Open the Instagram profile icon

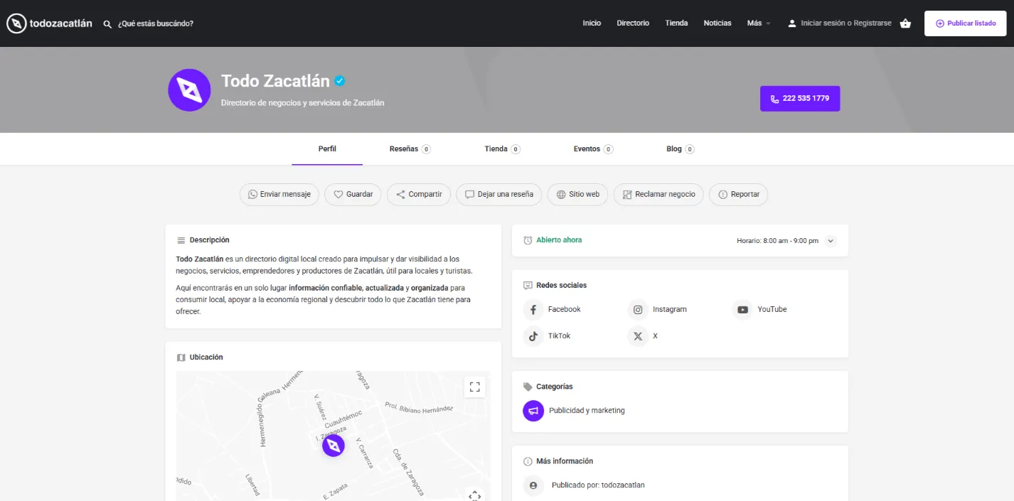[x=638, y=310]
